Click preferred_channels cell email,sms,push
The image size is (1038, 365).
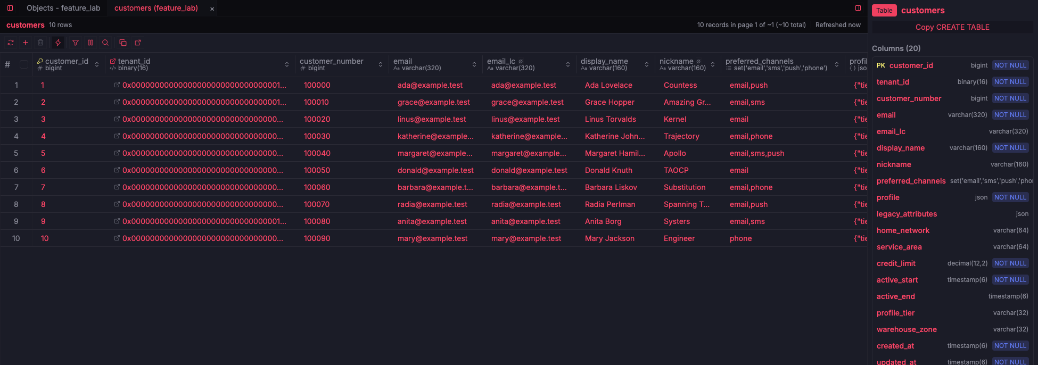[x=757, y=153]
